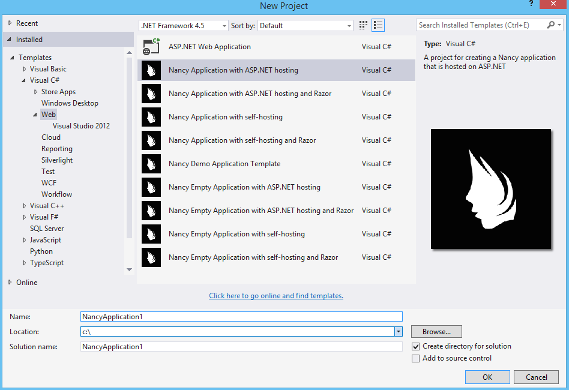Screen dimensions: 569x390
Task: Expand the JavaScript node arrow
Action: click(x=24, y=240)
